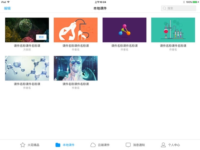Tap the Wi-Fi icon in status bar
This screenshot has height=150, width=200.
[8, 2]
